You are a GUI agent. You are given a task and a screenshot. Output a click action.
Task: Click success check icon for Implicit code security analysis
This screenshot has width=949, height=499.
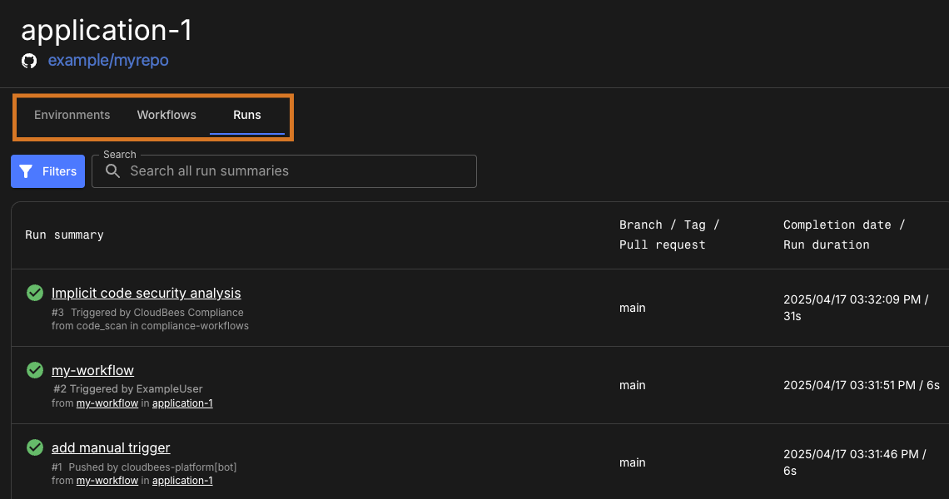[35, 293]
